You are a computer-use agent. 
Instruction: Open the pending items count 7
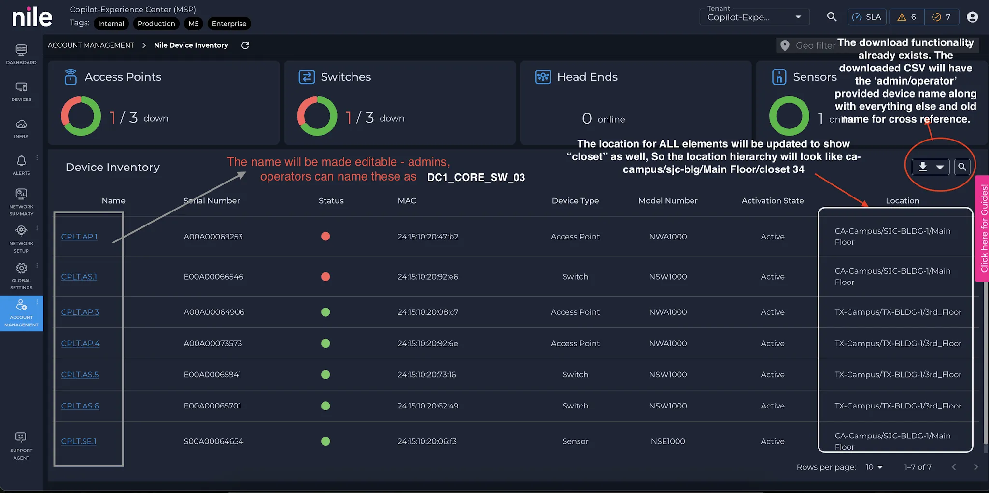(941, 17)
